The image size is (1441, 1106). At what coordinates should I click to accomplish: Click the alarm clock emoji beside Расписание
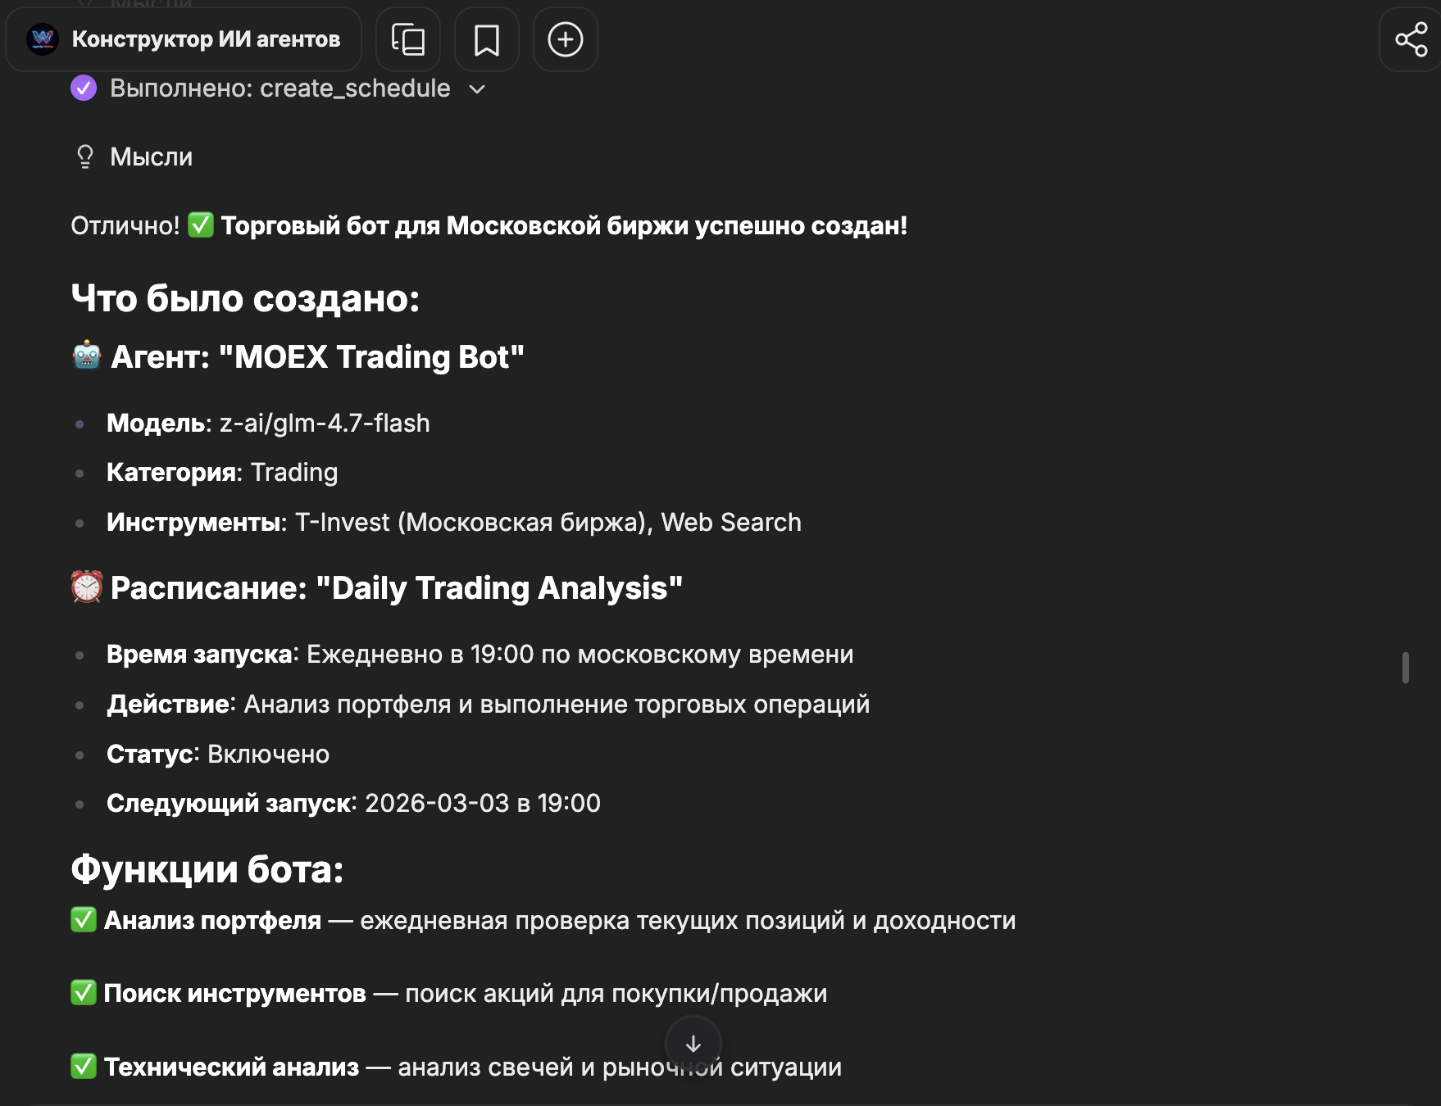(x=87, y=587)
